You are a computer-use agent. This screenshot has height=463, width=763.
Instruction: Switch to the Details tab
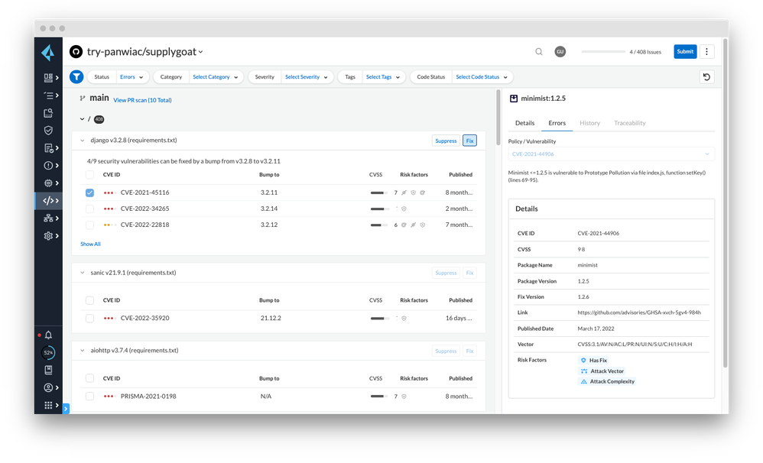pos(524,123)
